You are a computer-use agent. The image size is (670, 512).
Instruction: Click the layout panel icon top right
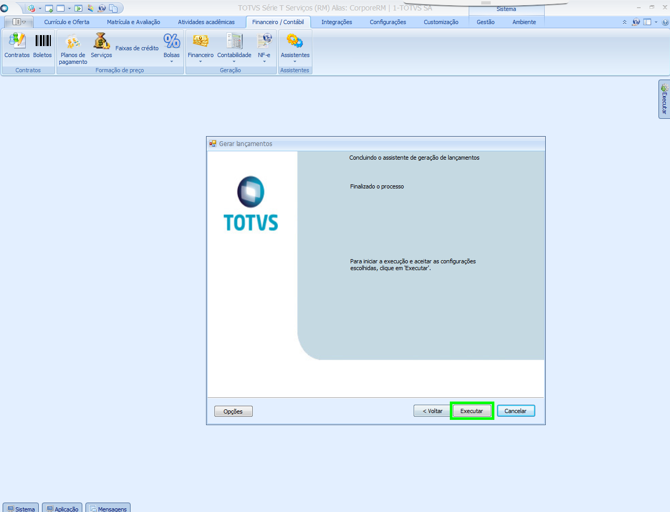point(647,22)
